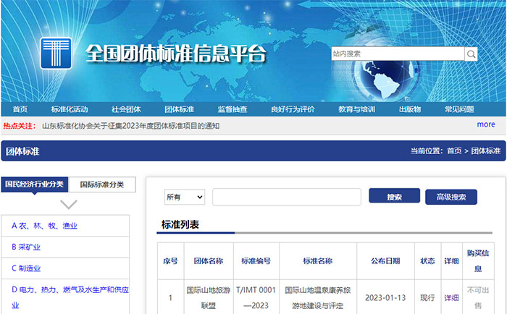The height and width of the screenshot is (314, 507).
Task: Click the 国际山地旅游联盟 cell
Action: click(209, 297)
